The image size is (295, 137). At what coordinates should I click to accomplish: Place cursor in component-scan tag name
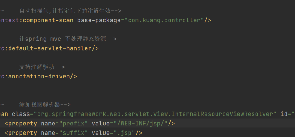(x=48, y=20)
